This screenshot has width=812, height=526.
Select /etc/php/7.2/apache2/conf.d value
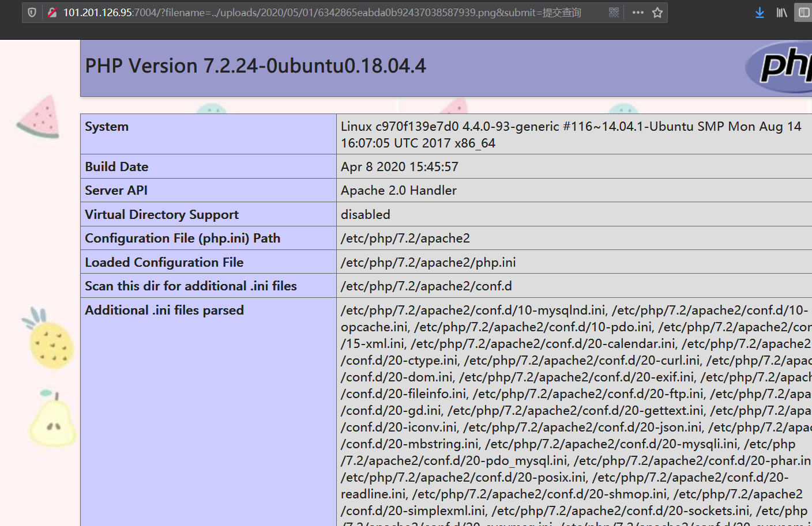click(426, 286)
